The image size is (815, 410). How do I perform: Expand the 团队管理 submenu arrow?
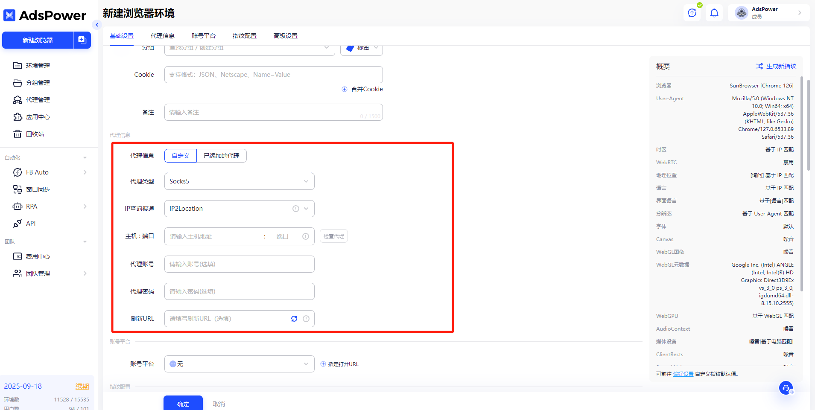85,273
